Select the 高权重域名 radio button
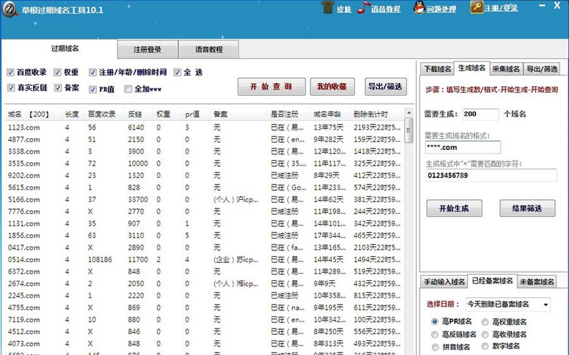 pyautogui.click(x=485, y=321)
